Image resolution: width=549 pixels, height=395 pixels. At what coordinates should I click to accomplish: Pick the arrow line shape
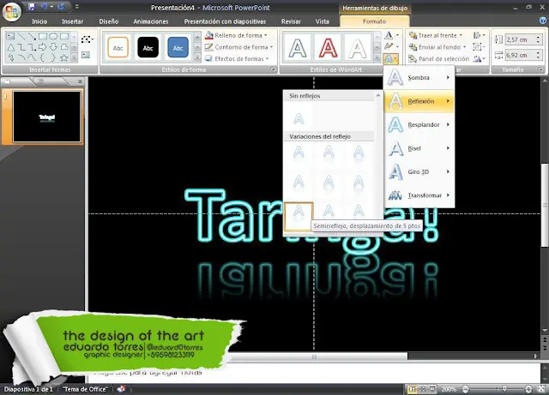33,36
